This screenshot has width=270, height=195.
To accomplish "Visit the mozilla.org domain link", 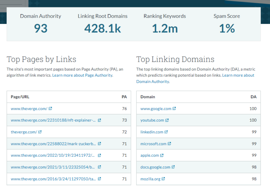I will click(x=150, y=179).
